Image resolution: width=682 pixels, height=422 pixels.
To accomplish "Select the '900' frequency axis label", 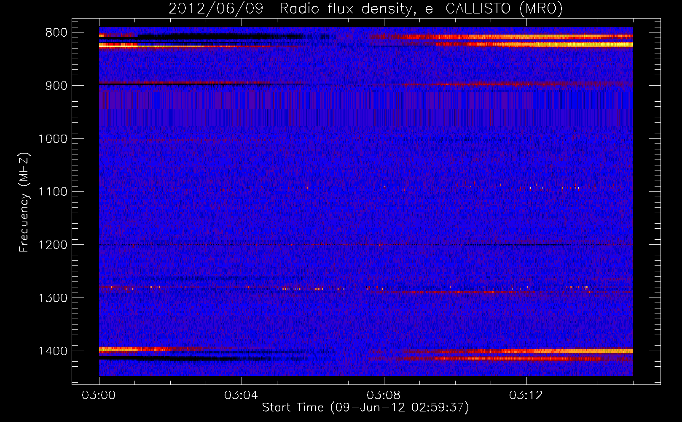I will [56, 86].
